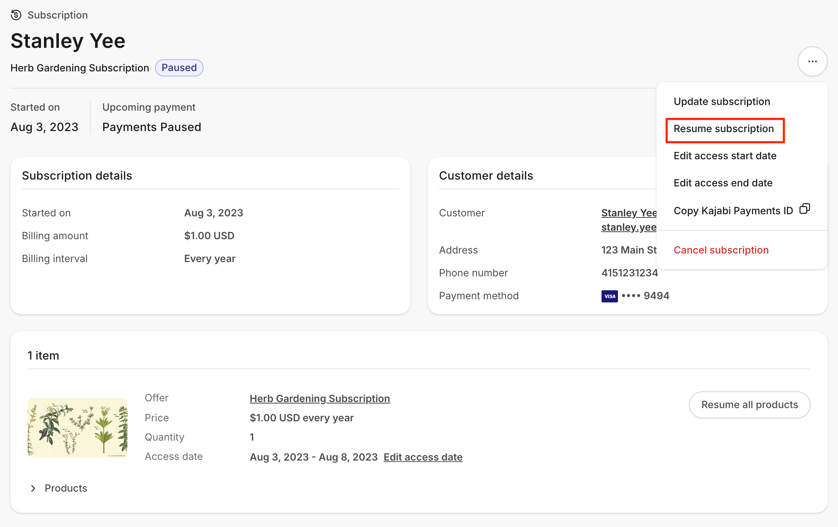This screenshot has width=838, height=527.
Task: Choose Copy Kajabi Payments ID
Action: pyautogui.click(x=733, y=211)
